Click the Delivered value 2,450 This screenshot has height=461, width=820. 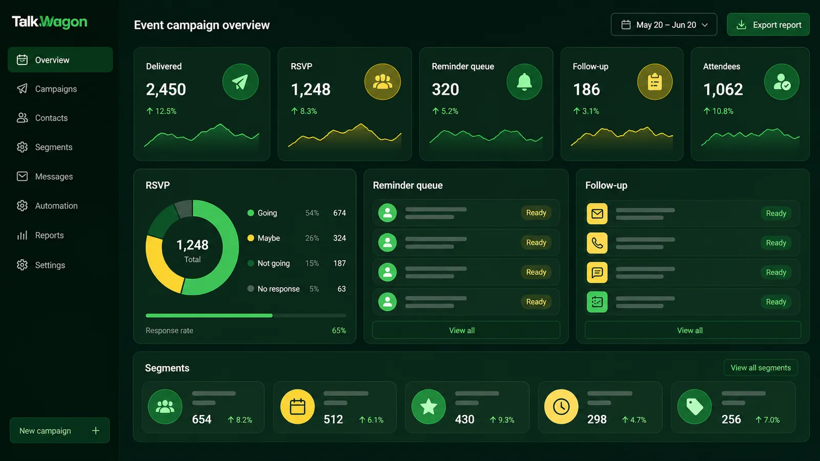click(166, 90)
